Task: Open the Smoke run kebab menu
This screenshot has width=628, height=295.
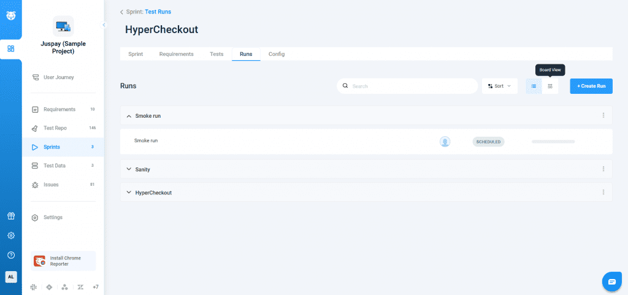Action: point(603,115)
